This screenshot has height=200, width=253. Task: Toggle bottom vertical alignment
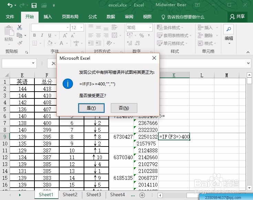(106, 28)
